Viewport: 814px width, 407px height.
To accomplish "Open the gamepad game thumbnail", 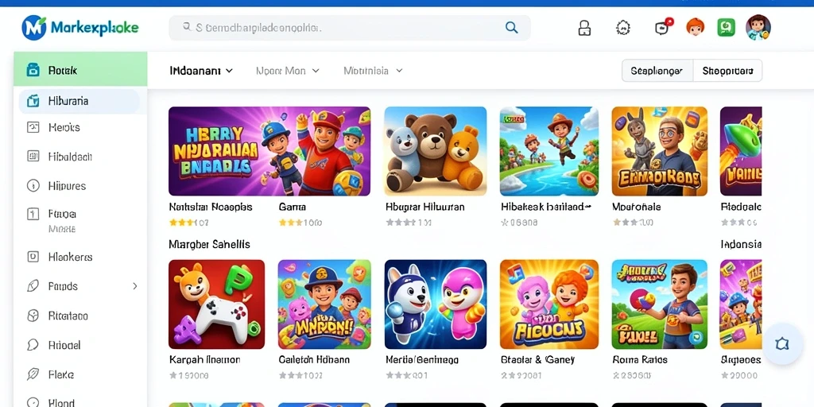I will pyautogui.click(x=216, y=304).
